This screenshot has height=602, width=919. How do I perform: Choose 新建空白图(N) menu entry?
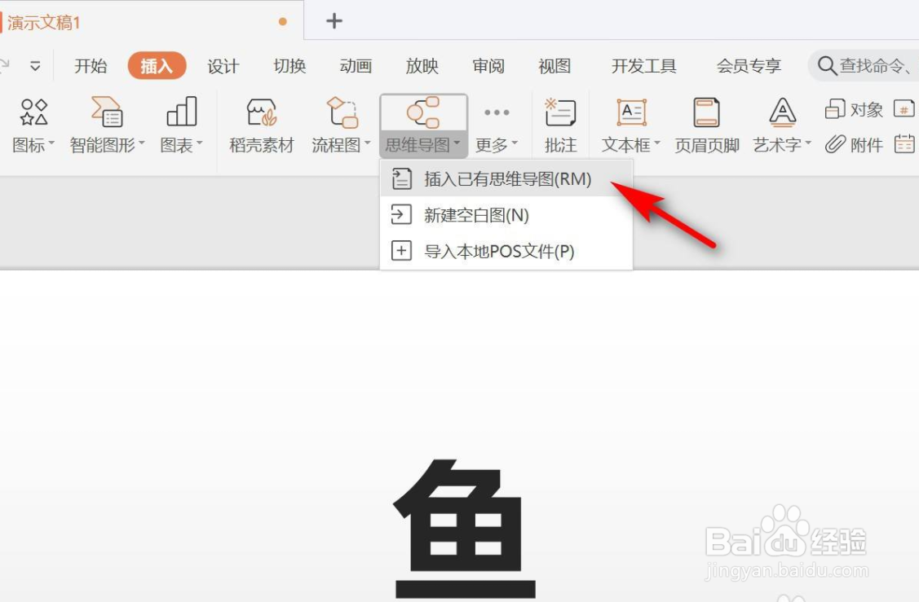click(x=506, y=215)
